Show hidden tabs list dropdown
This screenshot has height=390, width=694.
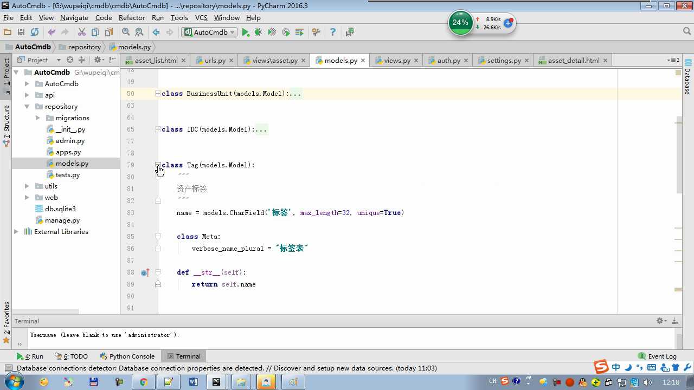(x=673, y=60)
